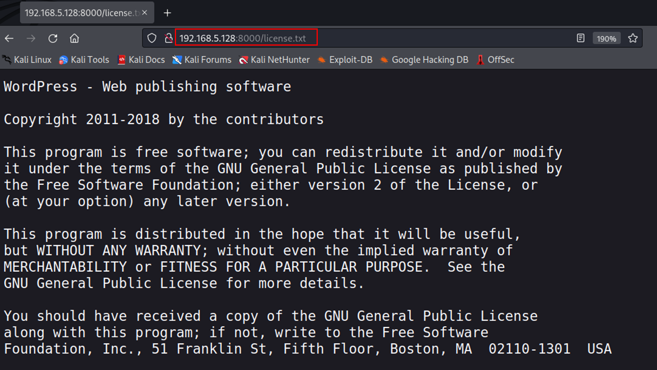Toggle reader view icon
The height and width of the screenshot is (370, 657).
pyautogui.click(x=580, y=38)
